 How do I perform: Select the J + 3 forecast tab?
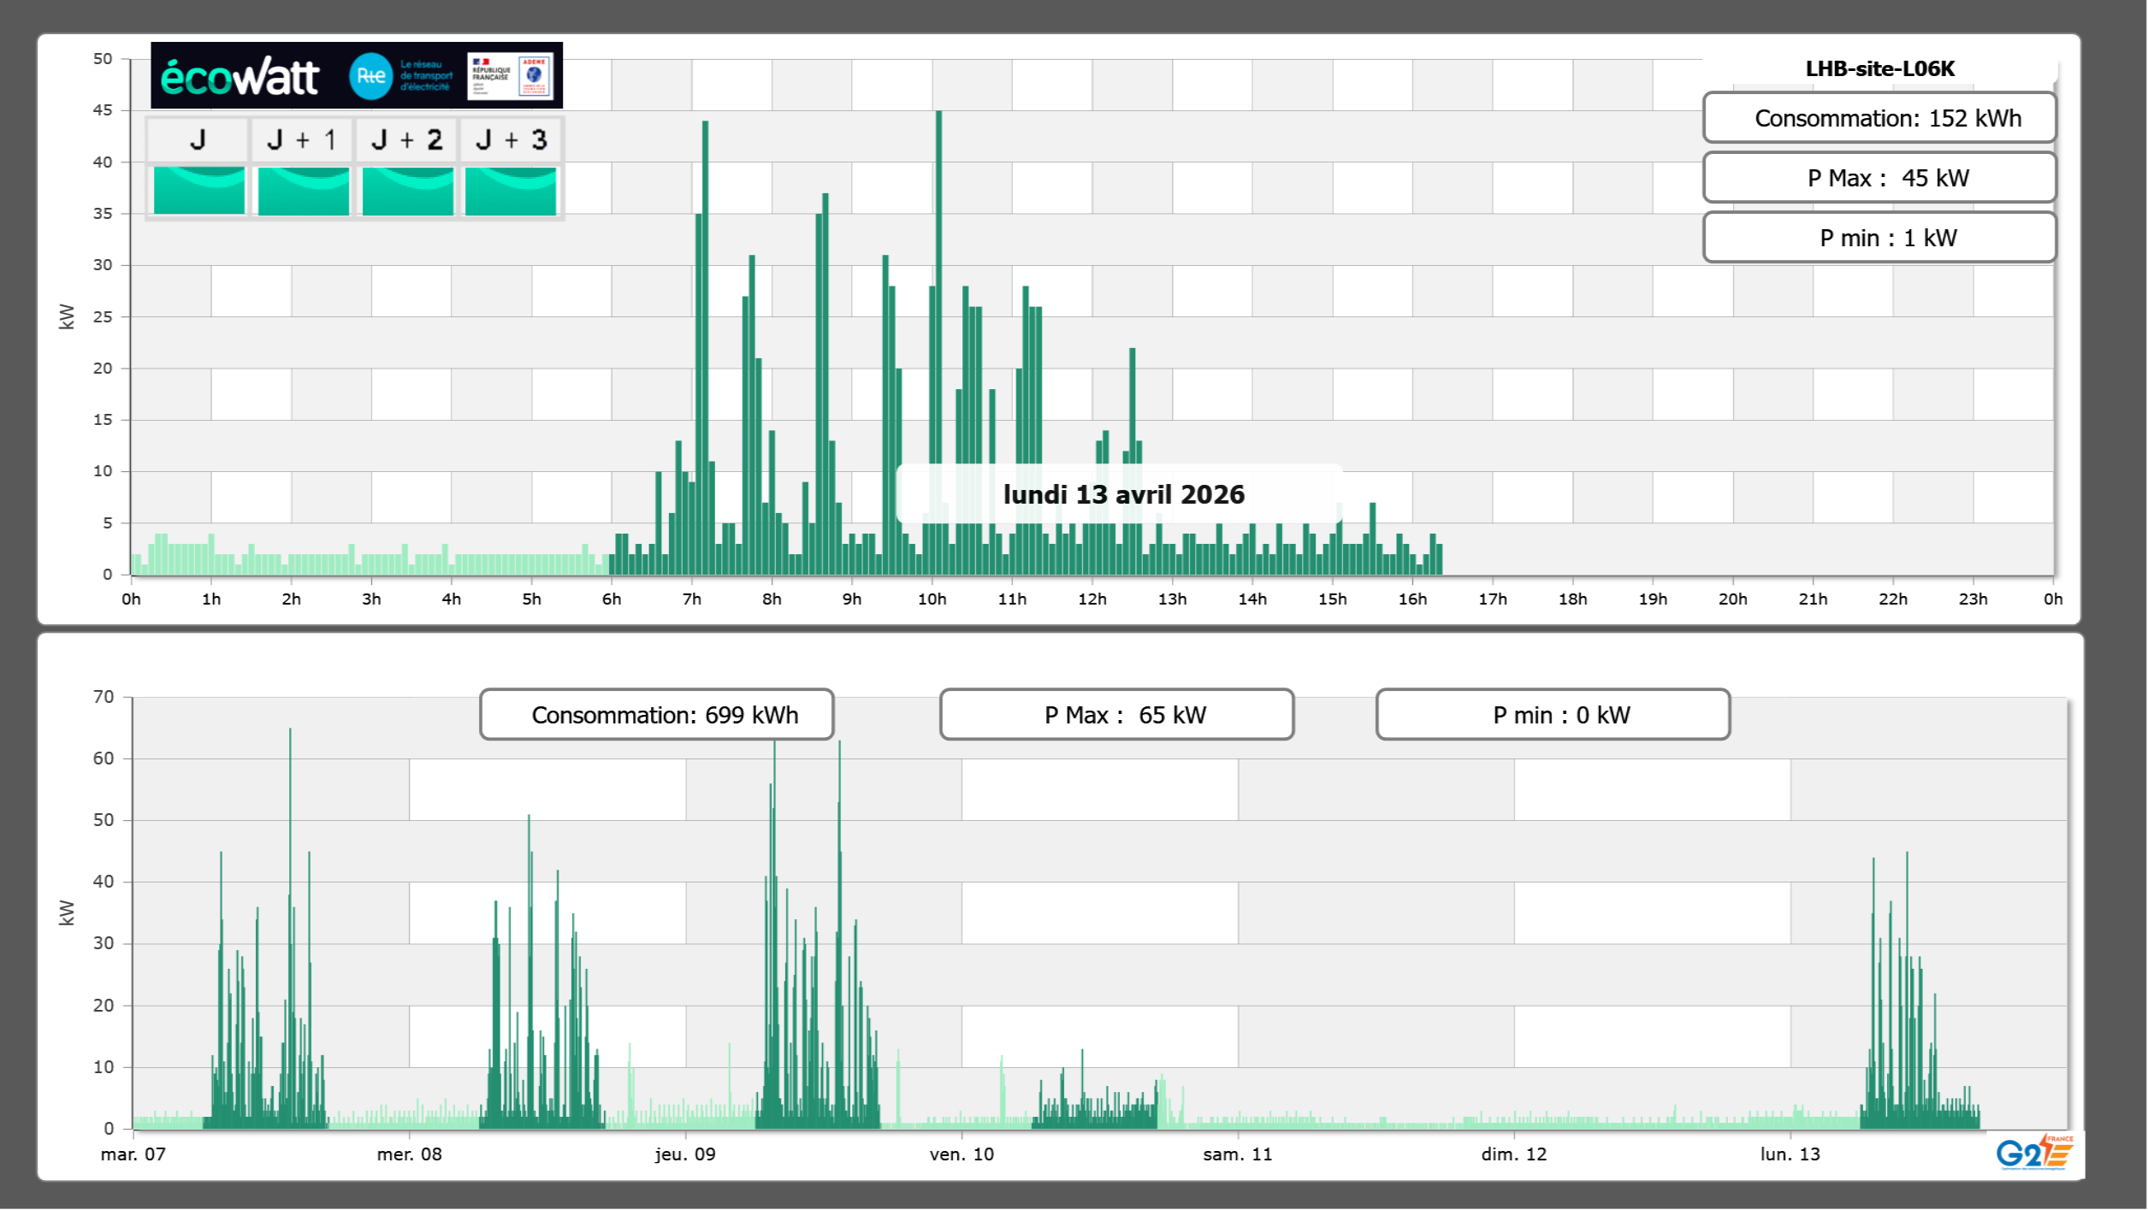511,139
